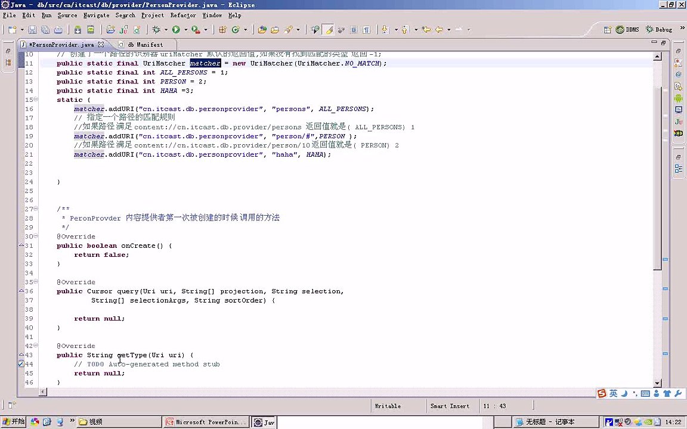
Task: Switch to the db Manifest tab
Action: [x=145, y=45]
